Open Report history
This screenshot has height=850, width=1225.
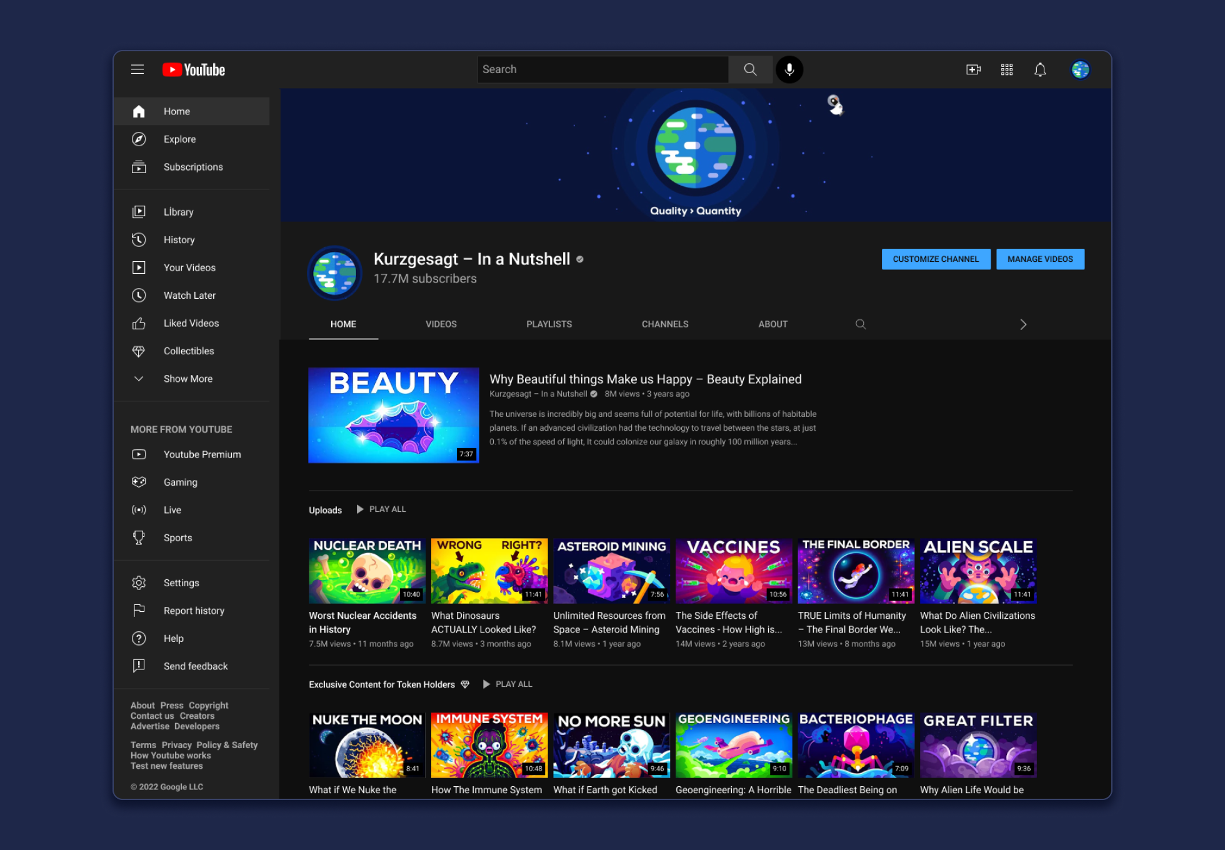coord(192,611)
